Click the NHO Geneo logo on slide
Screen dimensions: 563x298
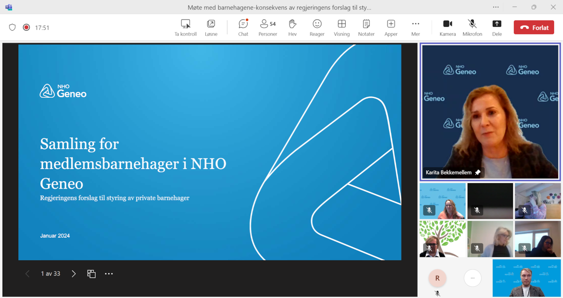coord(63,91)
